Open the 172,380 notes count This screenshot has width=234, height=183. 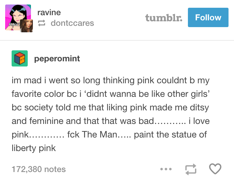(x=39, y=169)
